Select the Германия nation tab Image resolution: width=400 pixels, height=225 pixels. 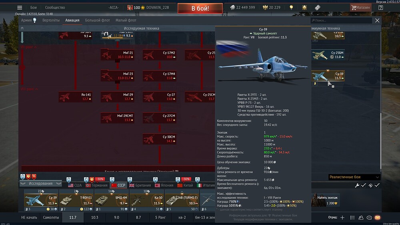pyautogui.click(x=96, y=185)
